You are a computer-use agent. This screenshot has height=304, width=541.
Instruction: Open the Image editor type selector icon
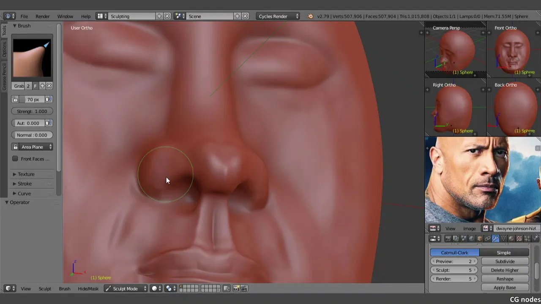435,228
